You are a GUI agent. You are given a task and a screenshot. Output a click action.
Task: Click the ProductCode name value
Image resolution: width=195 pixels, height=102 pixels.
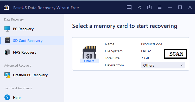(152, 44)
